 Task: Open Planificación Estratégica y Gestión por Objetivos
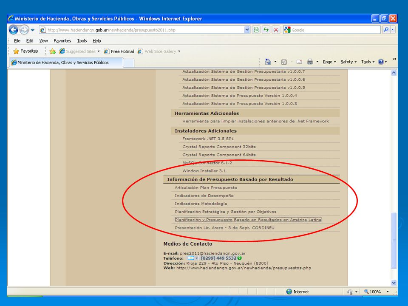(x=225, y=212)
